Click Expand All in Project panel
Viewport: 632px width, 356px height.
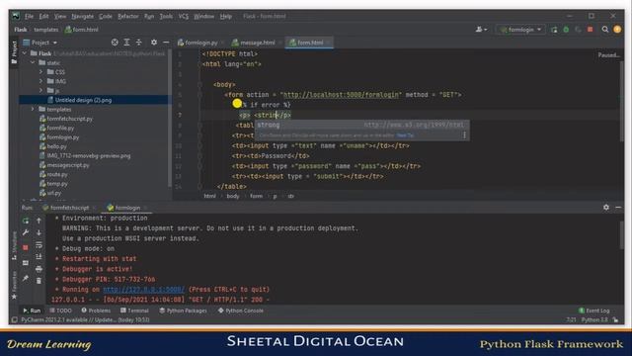126,42
